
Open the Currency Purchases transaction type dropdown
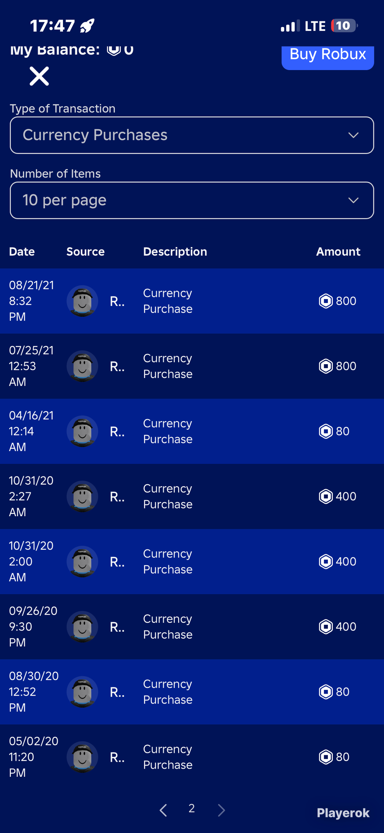coord(192,135)
